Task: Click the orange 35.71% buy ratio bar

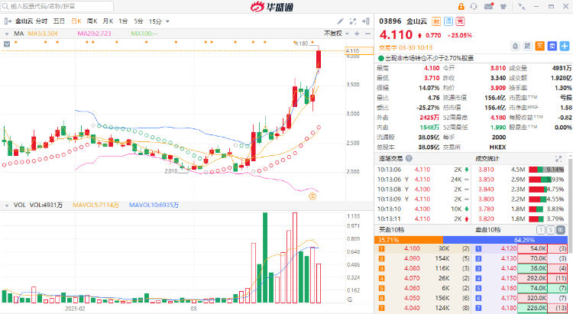Action: pyautogui.click(x=409, y=240)
